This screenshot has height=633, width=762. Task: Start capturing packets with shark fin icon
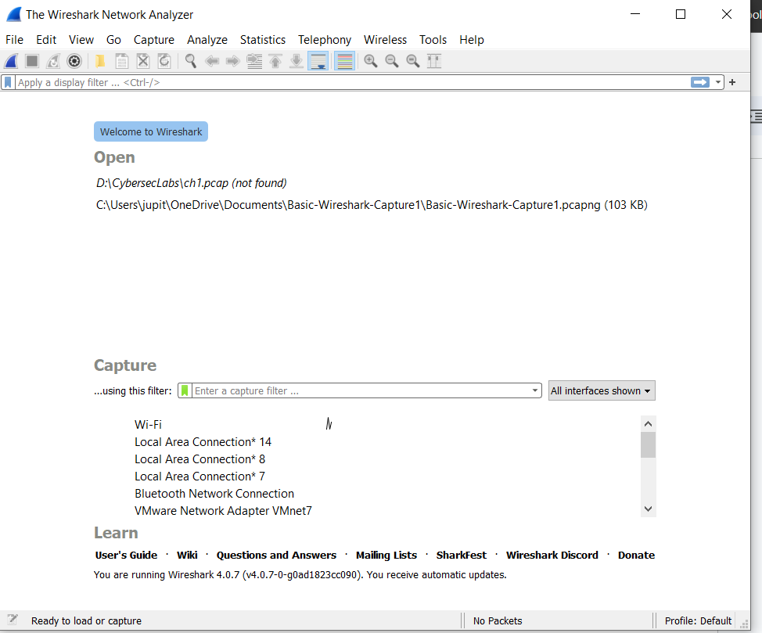pos(11,61)
